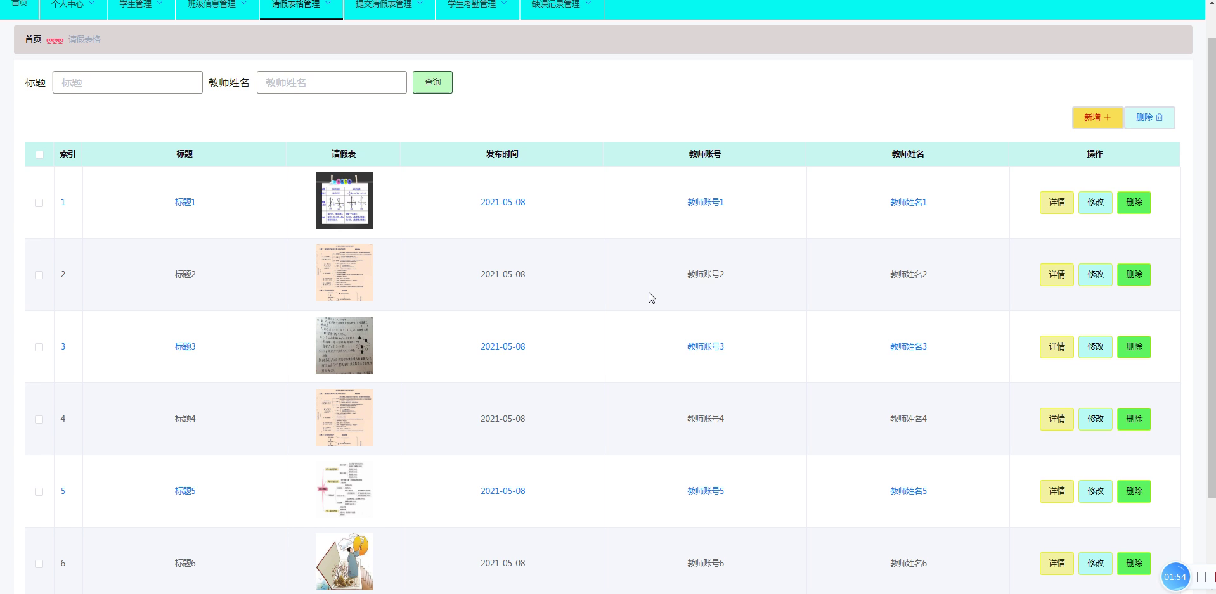Expand the 学生管理 menu
1216x594 pixels.
[141, 5]
